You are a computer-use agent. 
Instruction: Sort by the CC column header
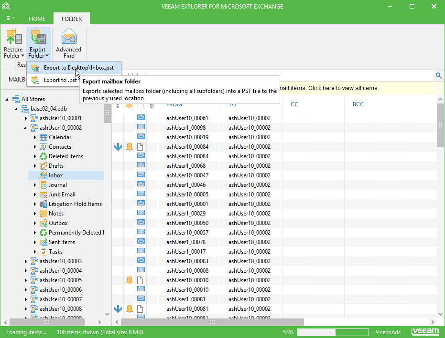294,104
